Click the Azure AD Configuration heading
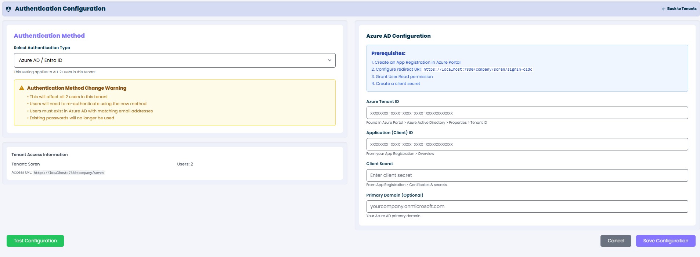 pos(398,36)
